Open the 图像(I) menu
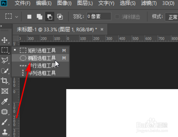The height and width of the screenshot is (137, 178). coord(64,3)
